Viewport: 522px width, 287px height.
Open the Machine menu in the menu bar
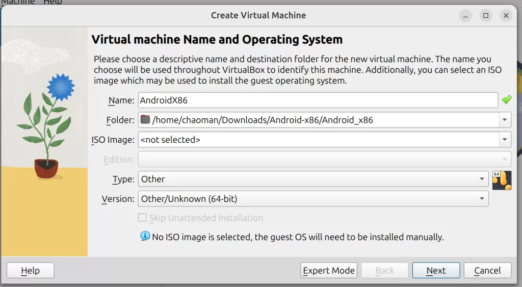[17, 2]
